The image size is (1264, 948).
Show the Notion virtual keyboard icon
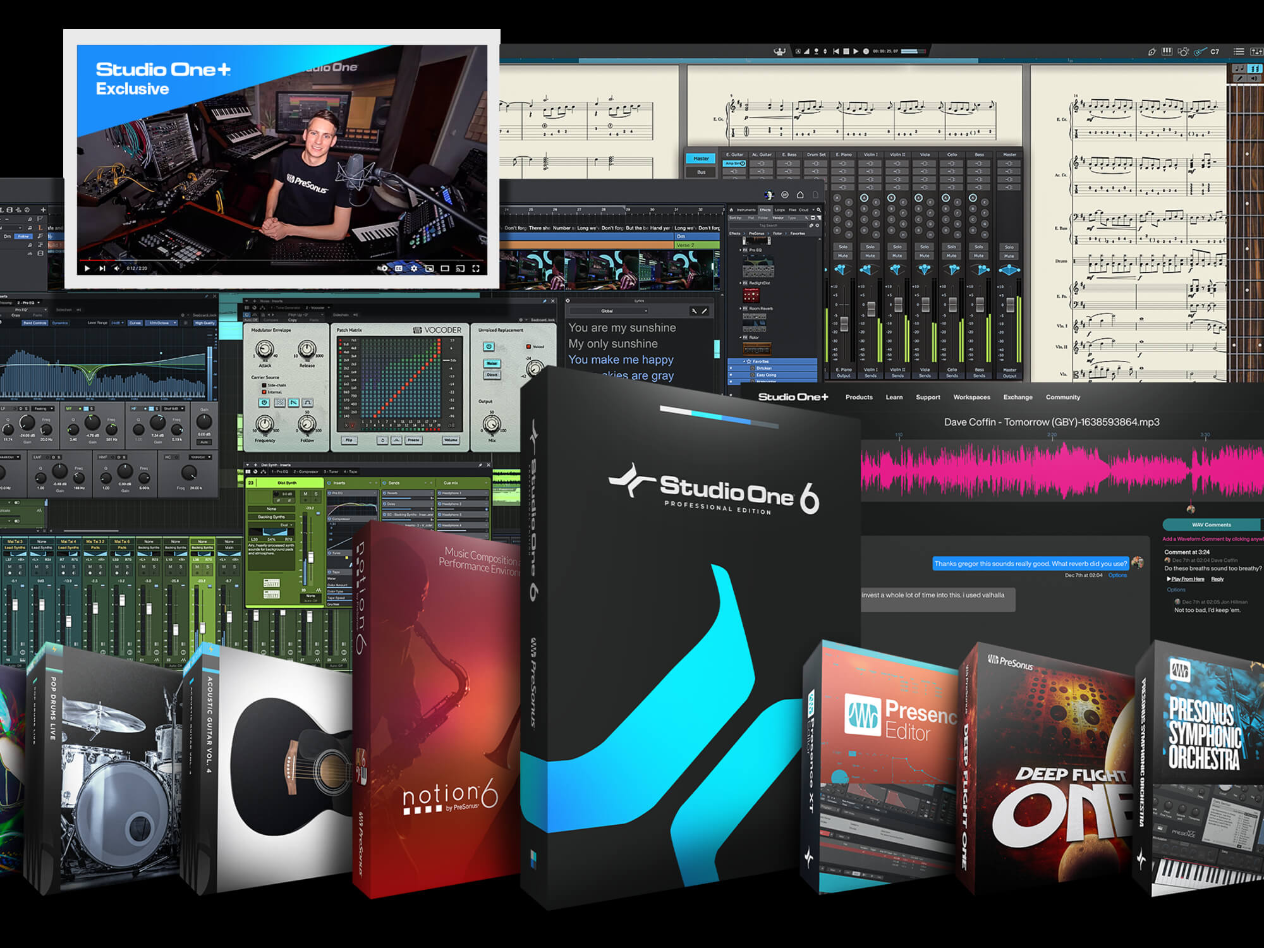1167,51
